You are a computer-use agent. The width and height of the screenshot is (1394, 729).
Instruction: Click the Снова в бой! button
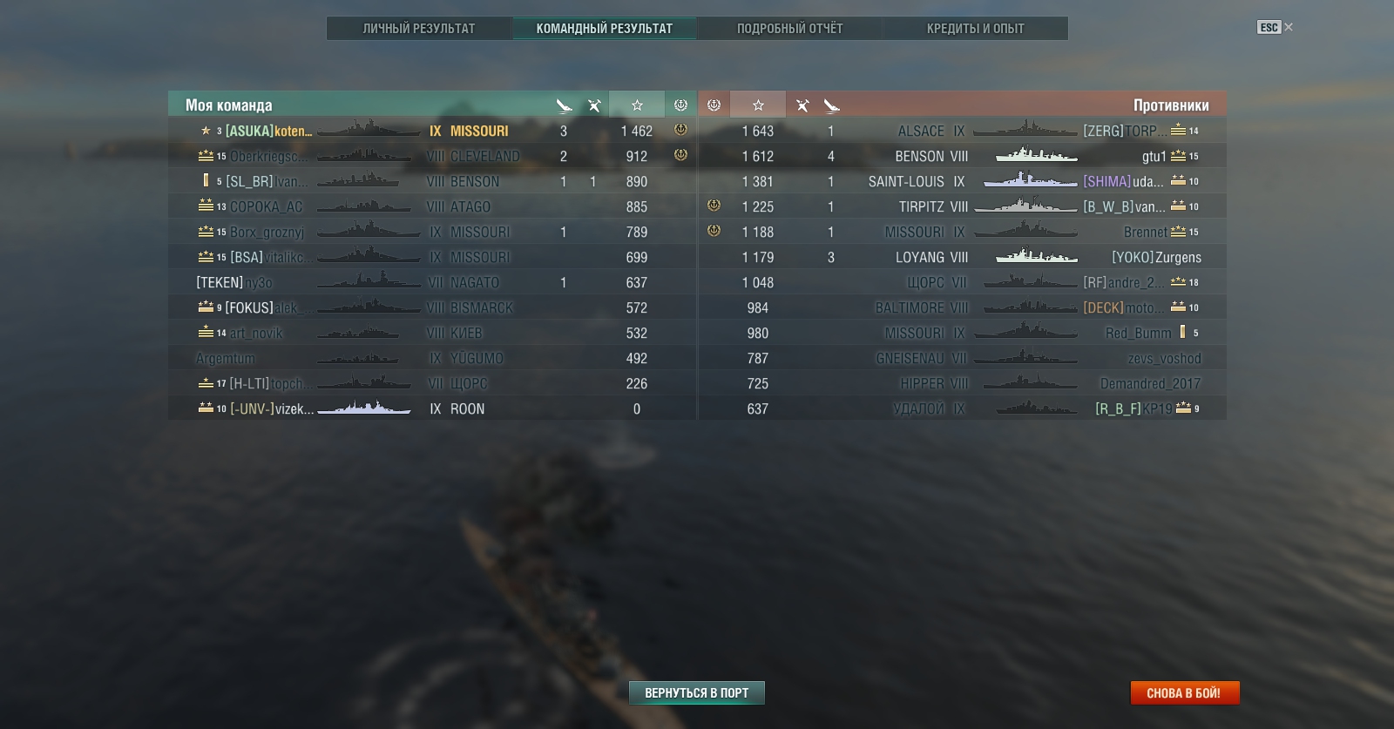coord(1185,692)
